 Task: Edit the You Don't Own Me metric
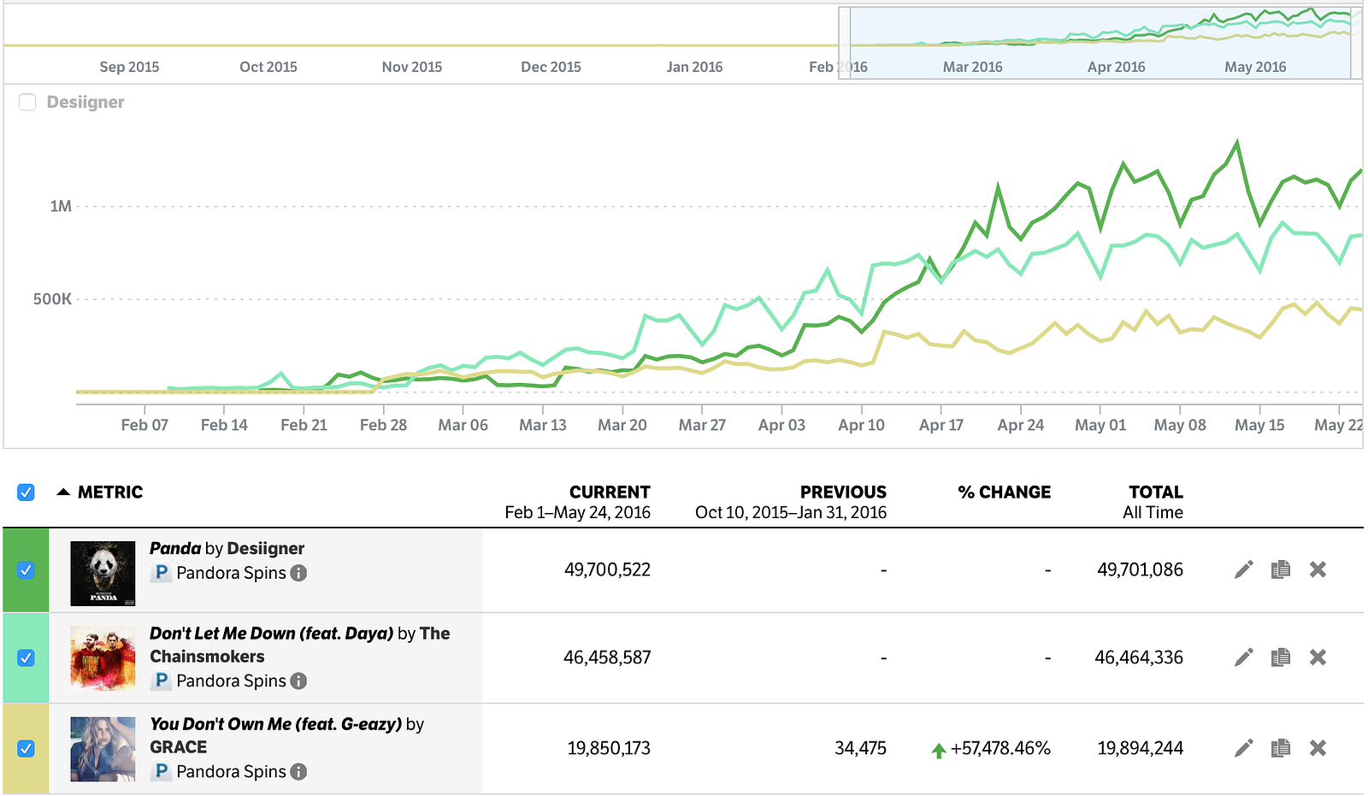[x=1244, y=748]
